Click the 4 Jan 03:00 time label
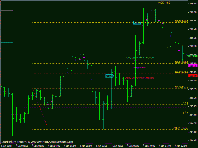The height and width of the screenshot is (148, 198). (38, 146)
